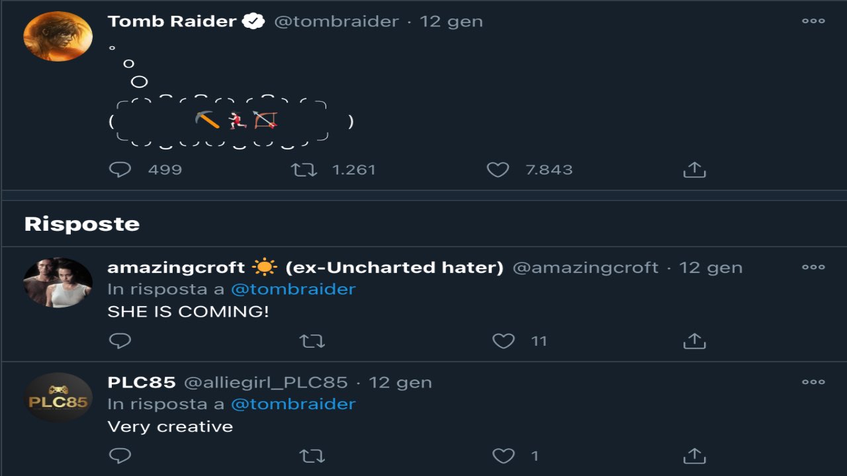Like amazingcroft's SHE IS COMING reply
Viewport: 847px width, 476px height.
504,341
